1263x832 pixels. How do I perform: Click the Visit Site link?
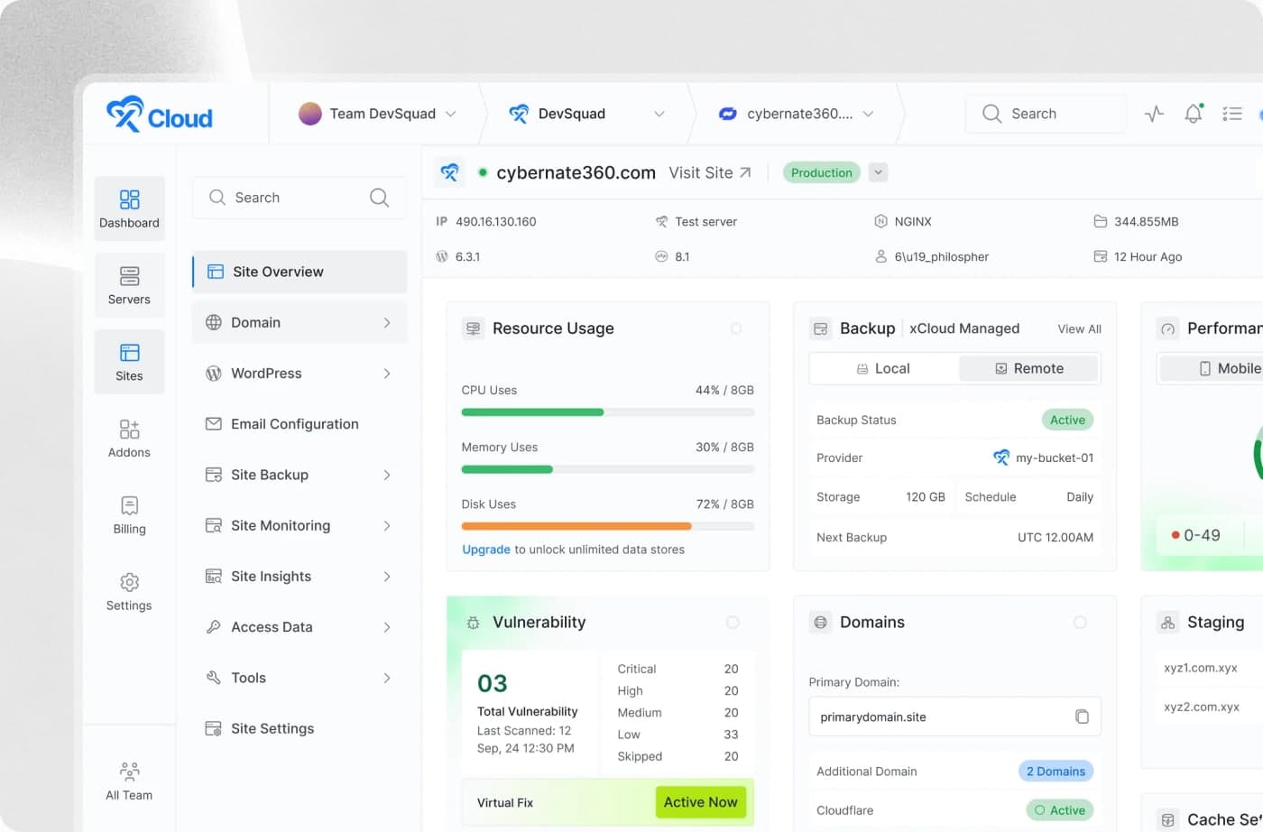(710, 172)
